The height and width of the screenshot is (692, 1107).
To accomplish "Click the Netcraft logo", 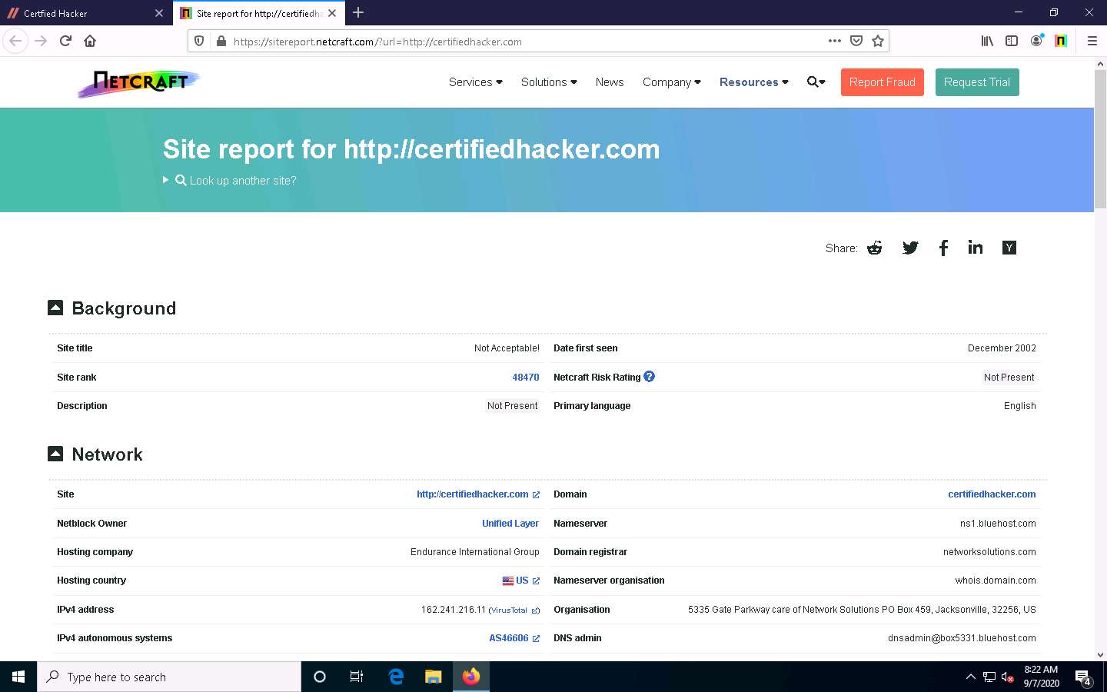I will [139, 82].
